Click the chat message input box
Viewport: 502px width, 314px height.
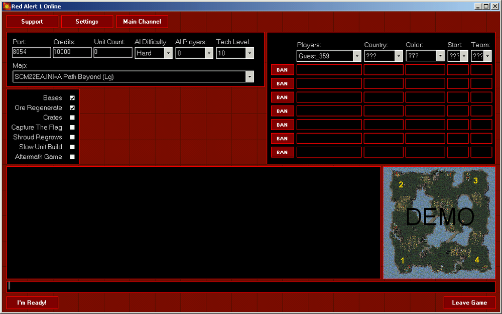pos(251,286)
